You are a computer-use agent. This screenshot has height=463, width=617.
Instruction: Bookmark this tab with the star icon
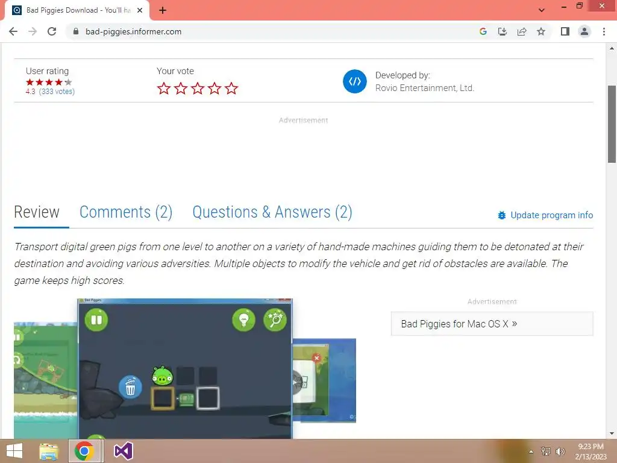(541, 31)
